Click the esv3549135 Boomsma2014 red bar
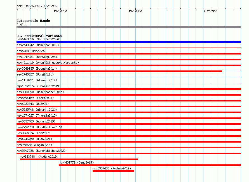This screenshot has width=249, height=182. [119, 71]
